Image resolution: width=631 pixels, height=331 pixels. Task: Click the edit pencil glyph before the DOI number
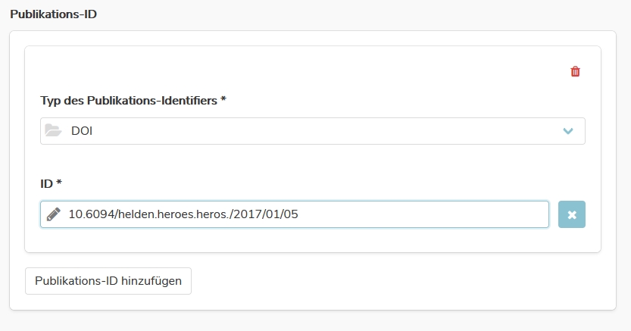[x=54, y=214]
